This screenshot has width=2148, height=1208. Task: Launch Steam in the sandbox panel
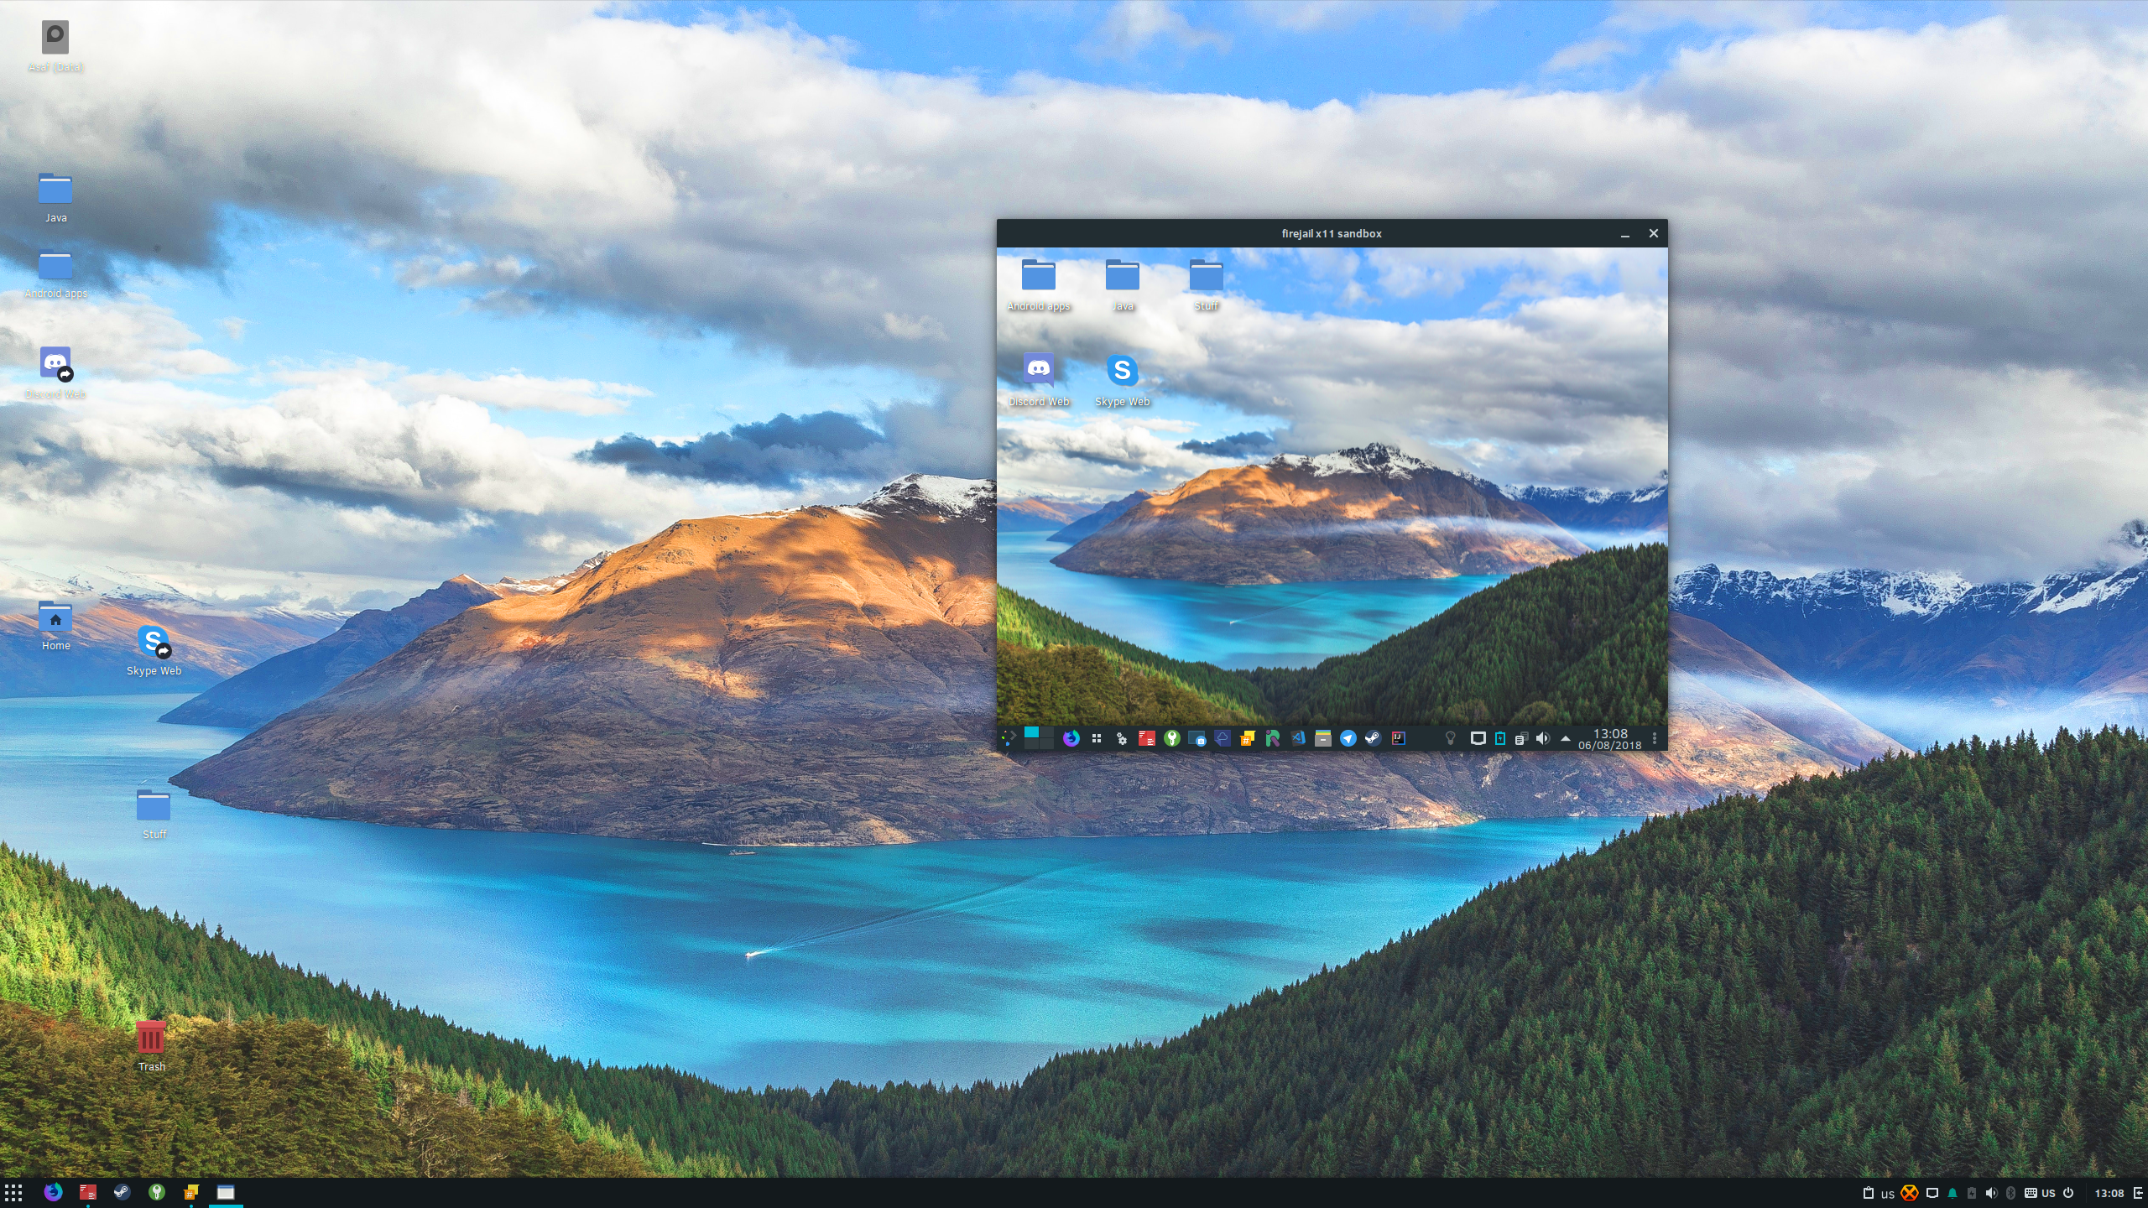[x=1374, y=738]
